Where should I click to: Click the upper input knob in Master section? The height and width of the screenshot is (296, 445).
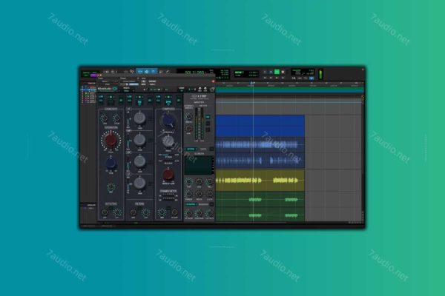click(188, 117)
